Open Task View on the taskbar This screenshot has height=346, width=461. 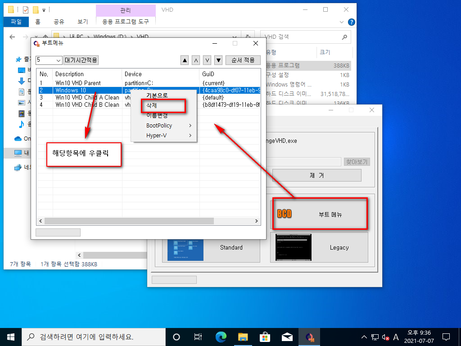[198, 337]
